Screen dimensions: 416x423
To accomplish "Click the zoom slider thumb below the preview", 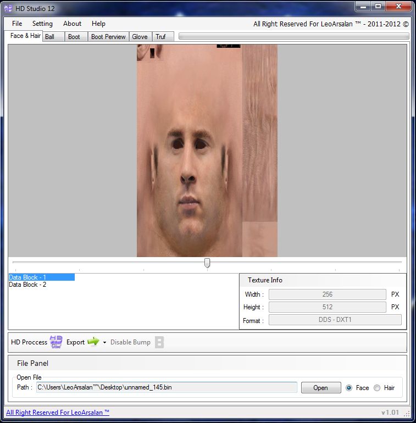I will coord(207,263).
